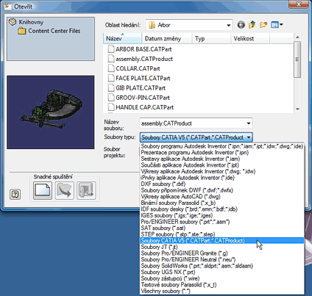Select the Knihovny libraries node
This screenshot has width=312, height=296.
26,22
